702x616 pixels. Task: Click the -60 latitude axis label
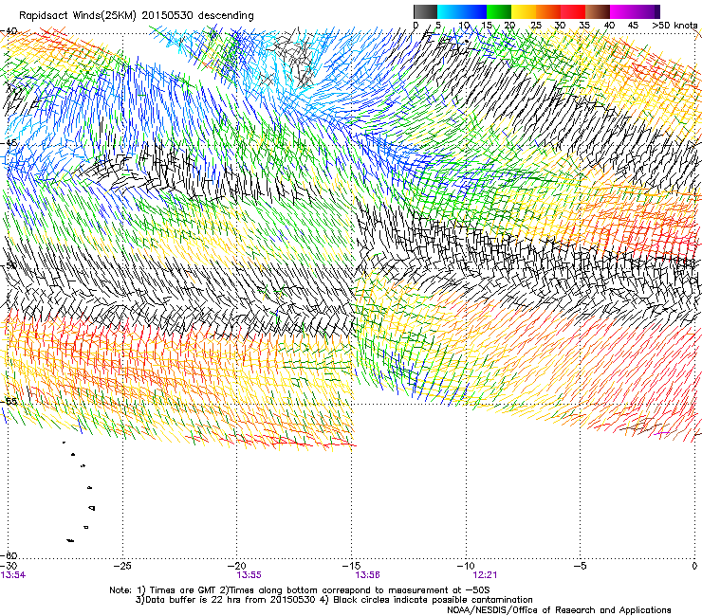(9, 555)
